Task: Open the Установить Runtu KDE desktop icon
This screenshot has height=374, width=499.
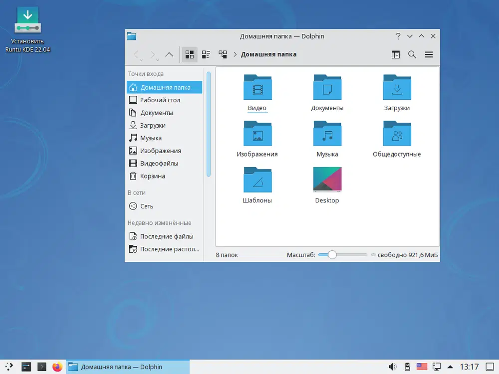Action: click(x=27, y=29)
